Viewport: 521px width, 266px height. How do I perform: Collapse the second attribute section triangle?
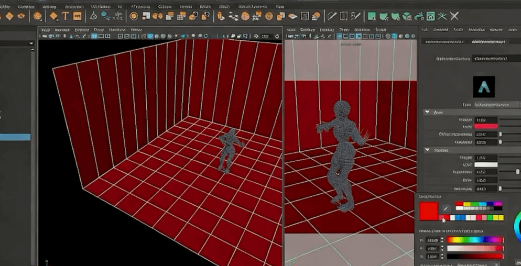tap(427, 150)
